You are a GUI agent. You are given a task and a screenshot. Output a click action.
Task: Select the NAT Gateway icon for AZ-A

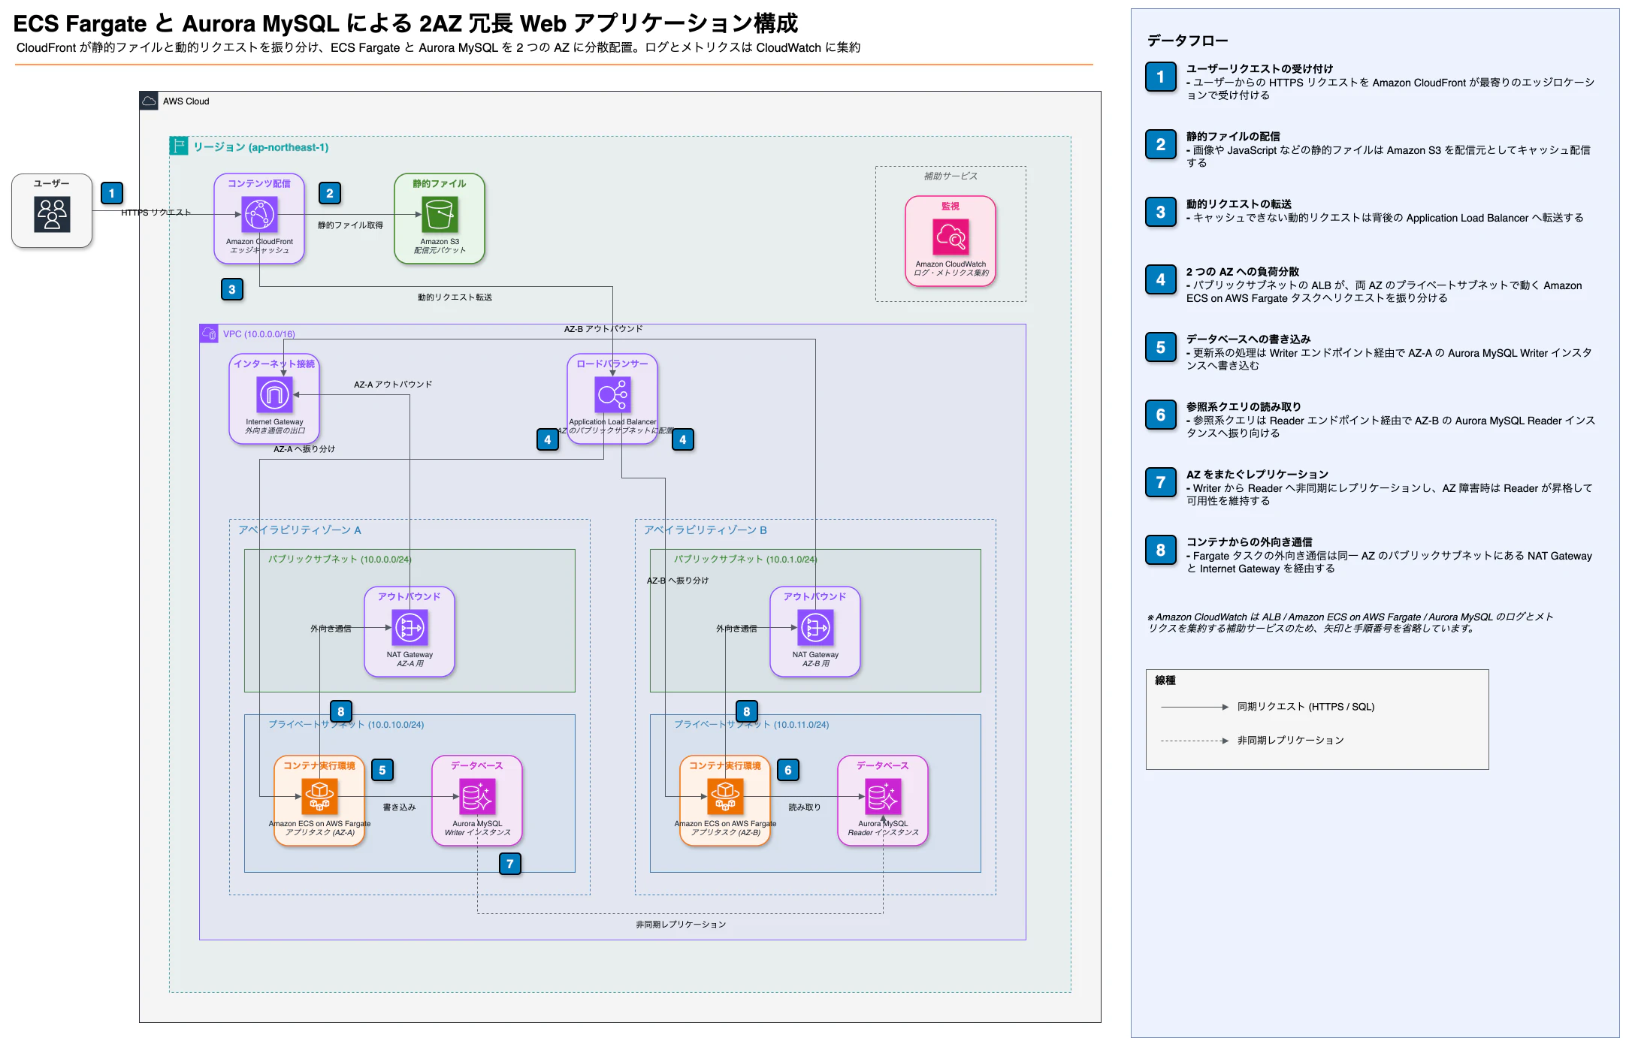tap(410, 627)
